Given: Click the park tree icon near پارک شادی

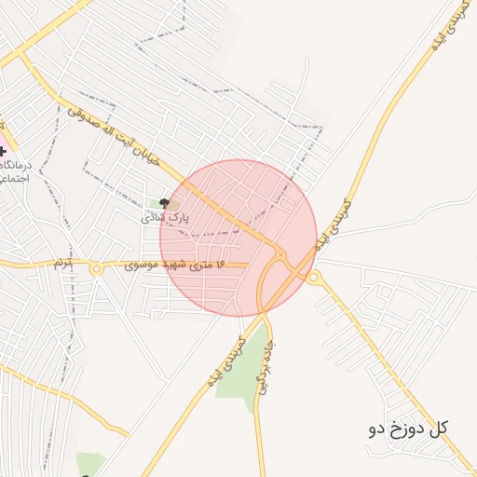Looking at the screenshot, I should tap(164, 203).
